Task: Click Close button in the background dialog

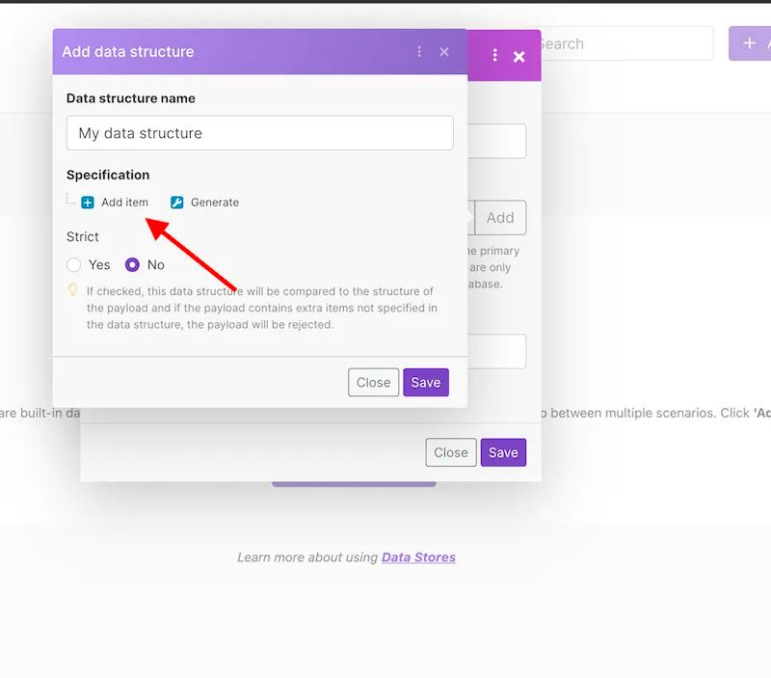Action: (x=450, y=452)
